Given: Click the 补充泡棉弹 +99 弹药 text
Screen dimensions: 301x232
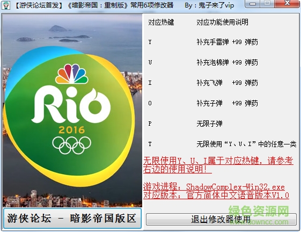Looking at the screenshot, I should [227, 62].
